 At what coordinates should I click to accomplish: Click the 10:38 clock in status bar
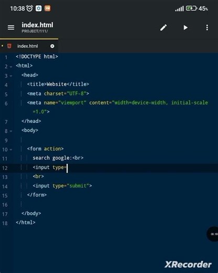point(17,8)
